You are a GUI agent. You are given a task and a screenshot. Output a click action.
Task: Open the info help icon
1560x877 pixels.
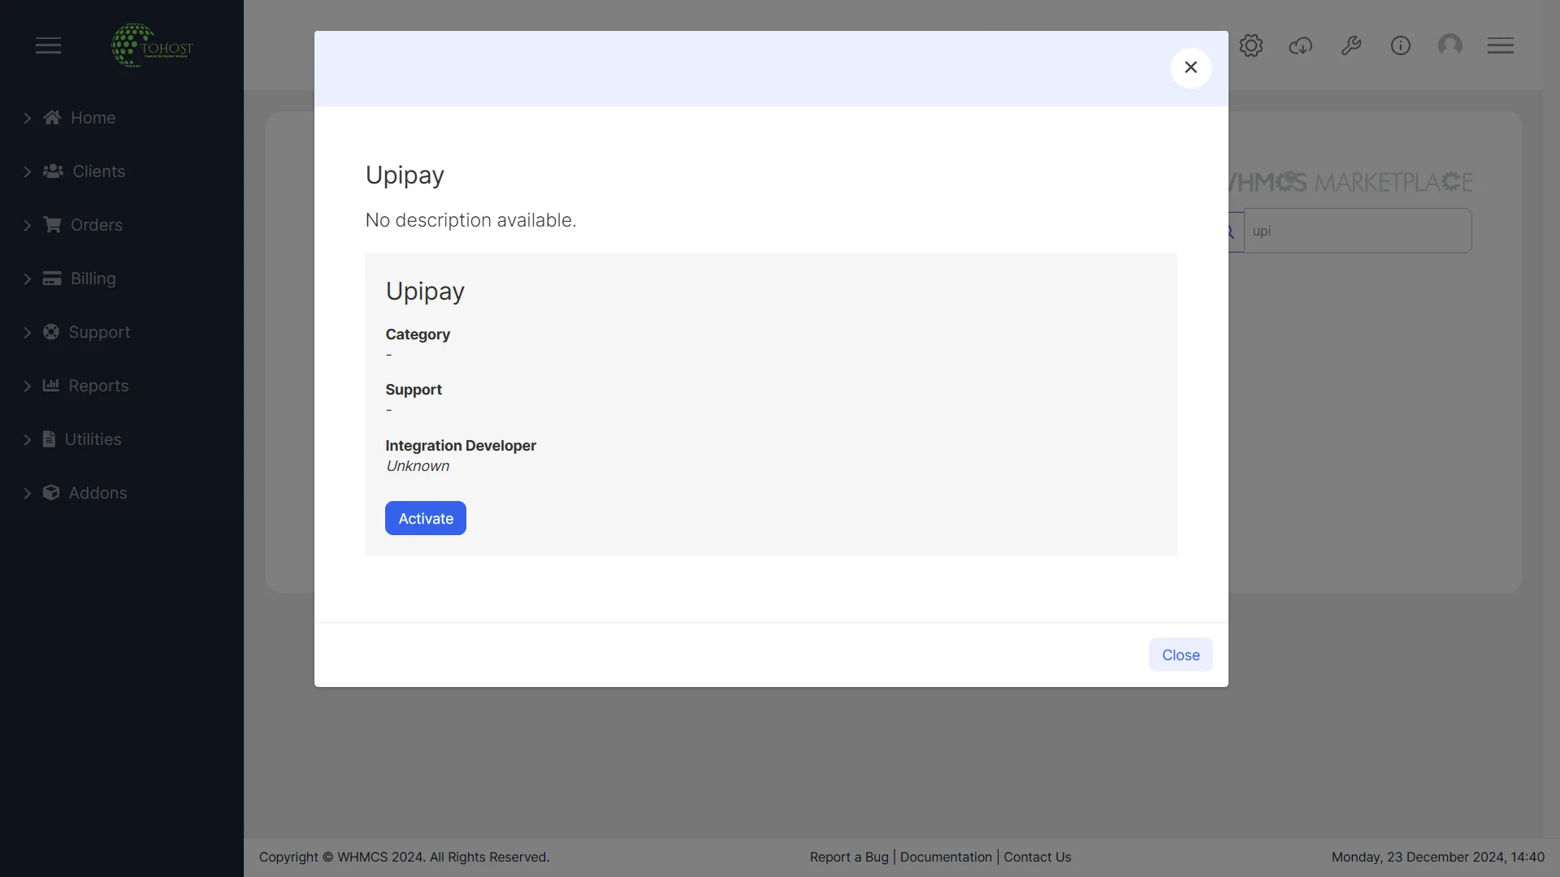pos(1401,45)
